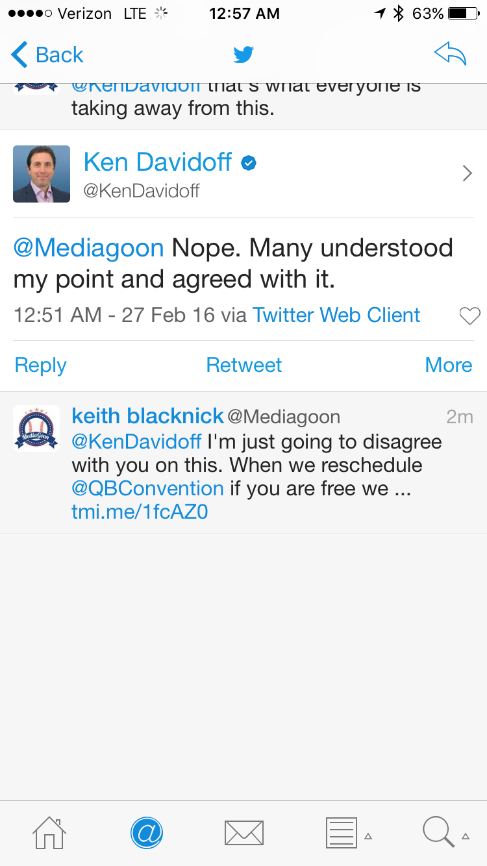Tap the reply arrow icon in header
This screenshot has height=866, width=487.
451,55
